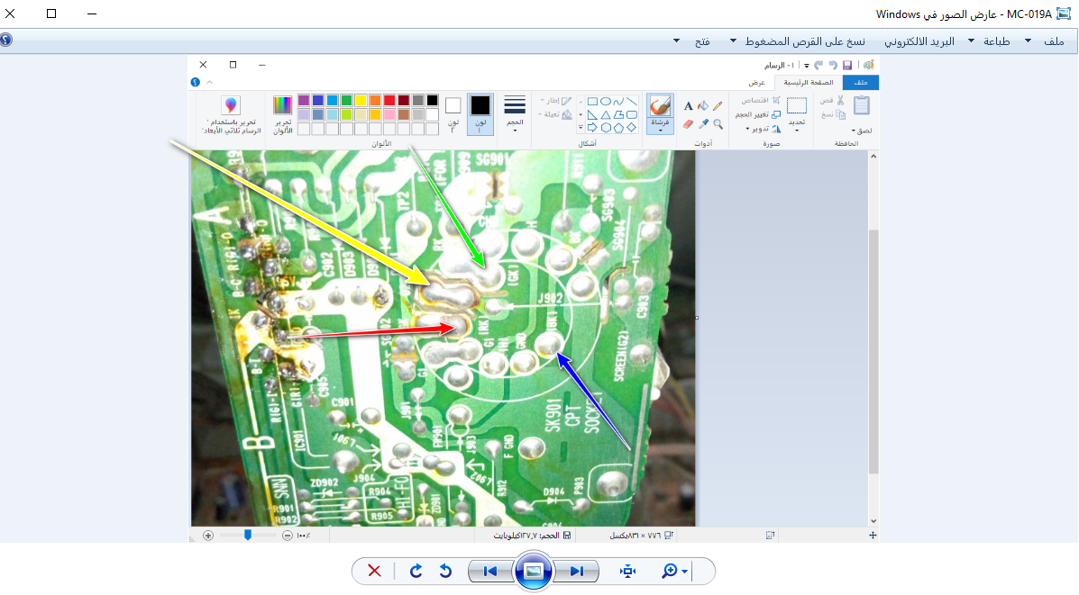Click the Paint zoom out minus button
This screenshot has width=1079, height=595.
[287, 536]
